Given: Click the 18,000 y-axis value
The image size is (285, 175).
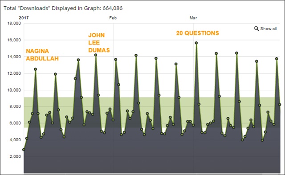Looking at the screenshot, I should 14,24.
